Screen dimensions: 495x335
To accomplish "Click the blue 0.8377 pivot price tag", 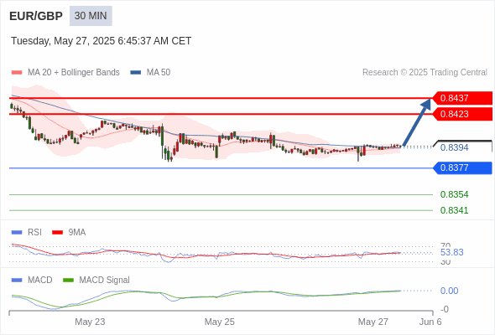I will tap(462, 167).
